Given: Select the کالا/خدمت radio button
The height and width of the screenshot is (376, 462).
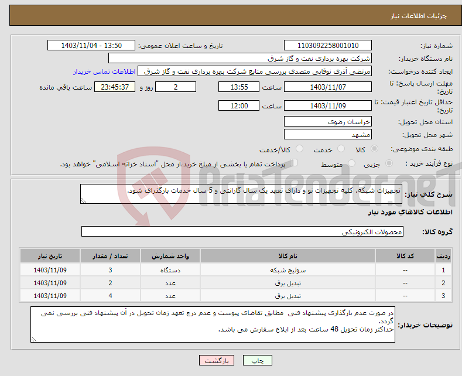Looking at the screenshot, I should click(x=299, y=149).
